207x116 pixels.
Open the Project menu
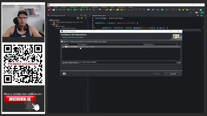pyautogui.click(x=104, y=7)
